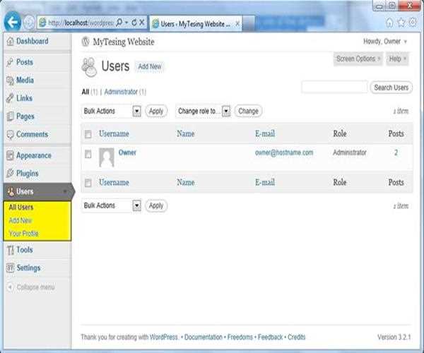Select the Pages icon in sidebar
424x353 pixels.
[x=10, y=116]
